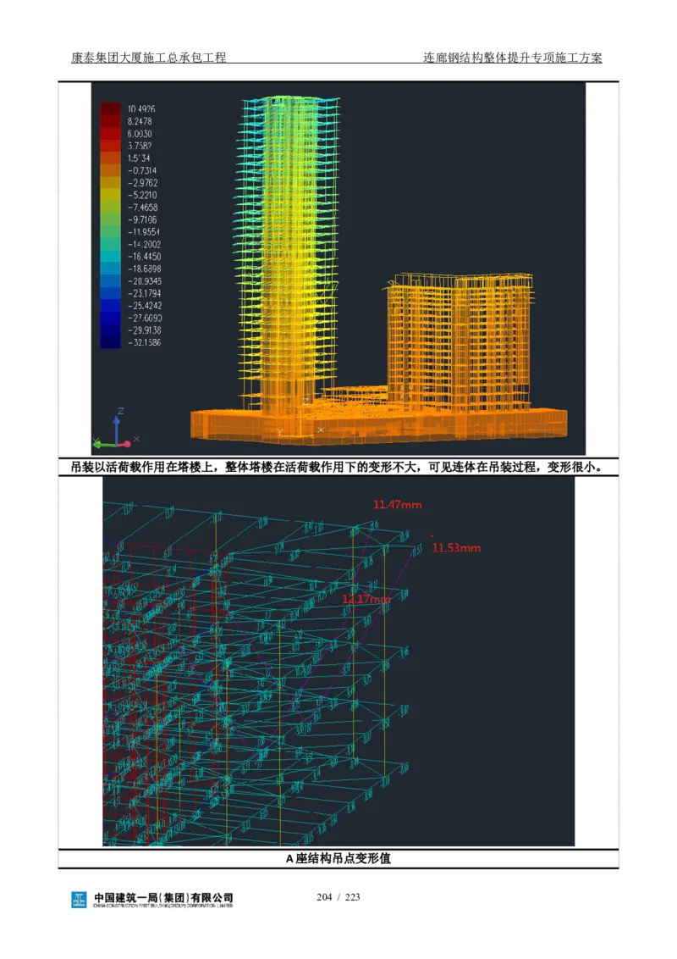The image size is (677, 959).
Task: Click the -9.7106 legend value label
Action: (143, 219)
